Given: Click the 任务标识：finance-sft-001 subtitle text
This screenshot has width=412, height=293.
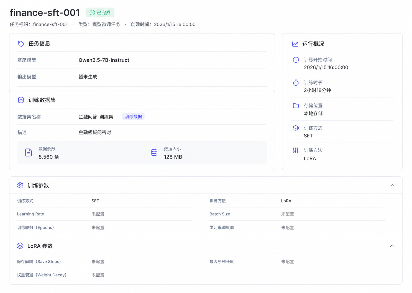Looking at the screenshot, I should pyautogui.click(x=39, y=24).
